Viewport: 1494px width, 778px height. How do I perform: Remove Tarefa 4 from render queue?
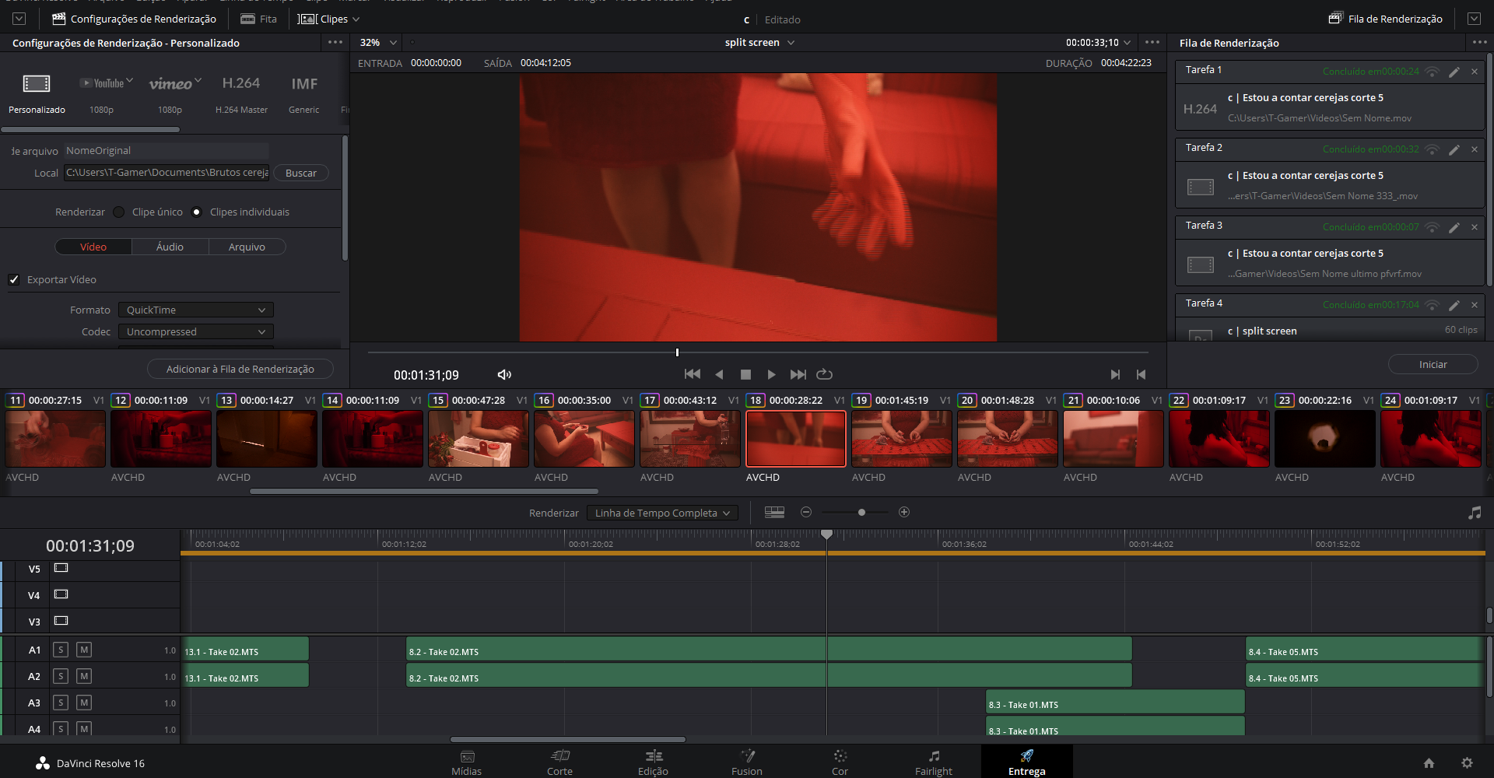point(1475,305)
